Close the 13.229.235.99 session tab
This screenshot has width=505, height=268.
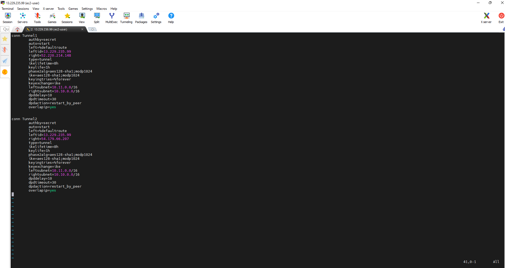pyautogui.click(x=82, y=29)
